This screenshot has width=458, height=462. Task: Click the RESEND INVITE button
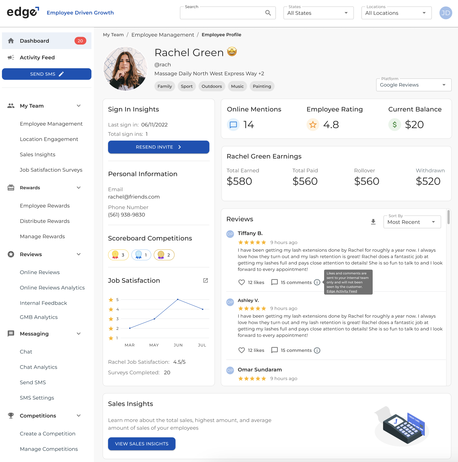pyautogui.click(x=158, y=147)
